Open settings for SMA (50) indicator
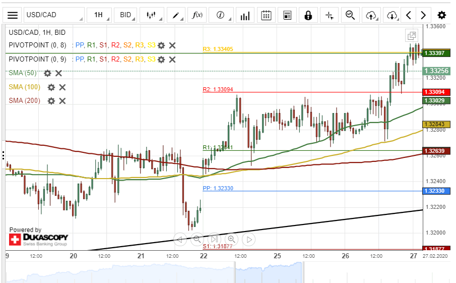The image size is (456, 283). (x=47, y=73)
